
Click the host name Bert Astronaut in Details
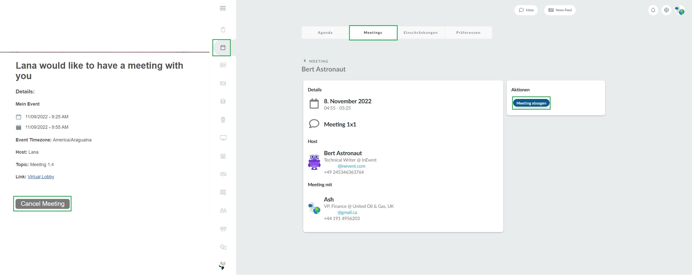pyautogui.click(x=343, y=153)
